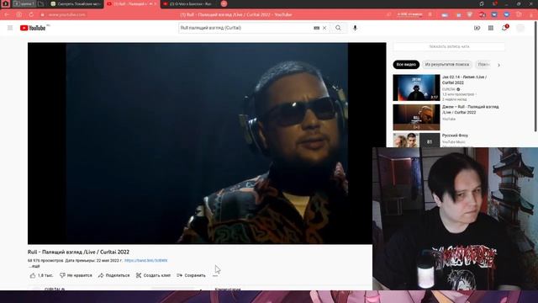Open the Русский Флоу mix thumbnail
The height and width of the screenshot is (303, 538).
[416, 141]
